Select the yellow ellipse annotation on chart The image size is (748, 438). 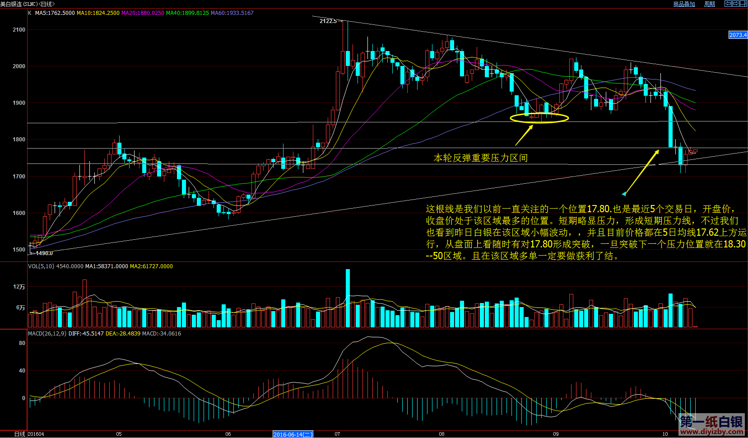[539, 118]
